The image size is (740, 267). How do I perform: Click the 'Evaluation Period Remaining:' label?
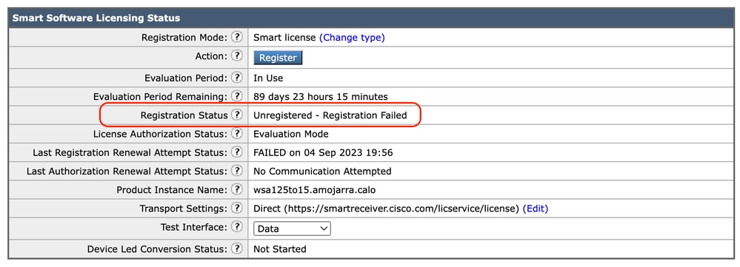[161, 97]
